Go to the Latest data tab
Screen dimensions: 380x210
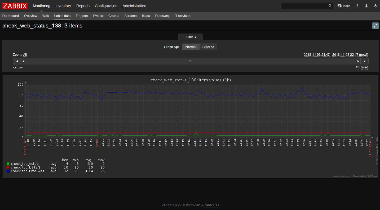click(62, 16)
